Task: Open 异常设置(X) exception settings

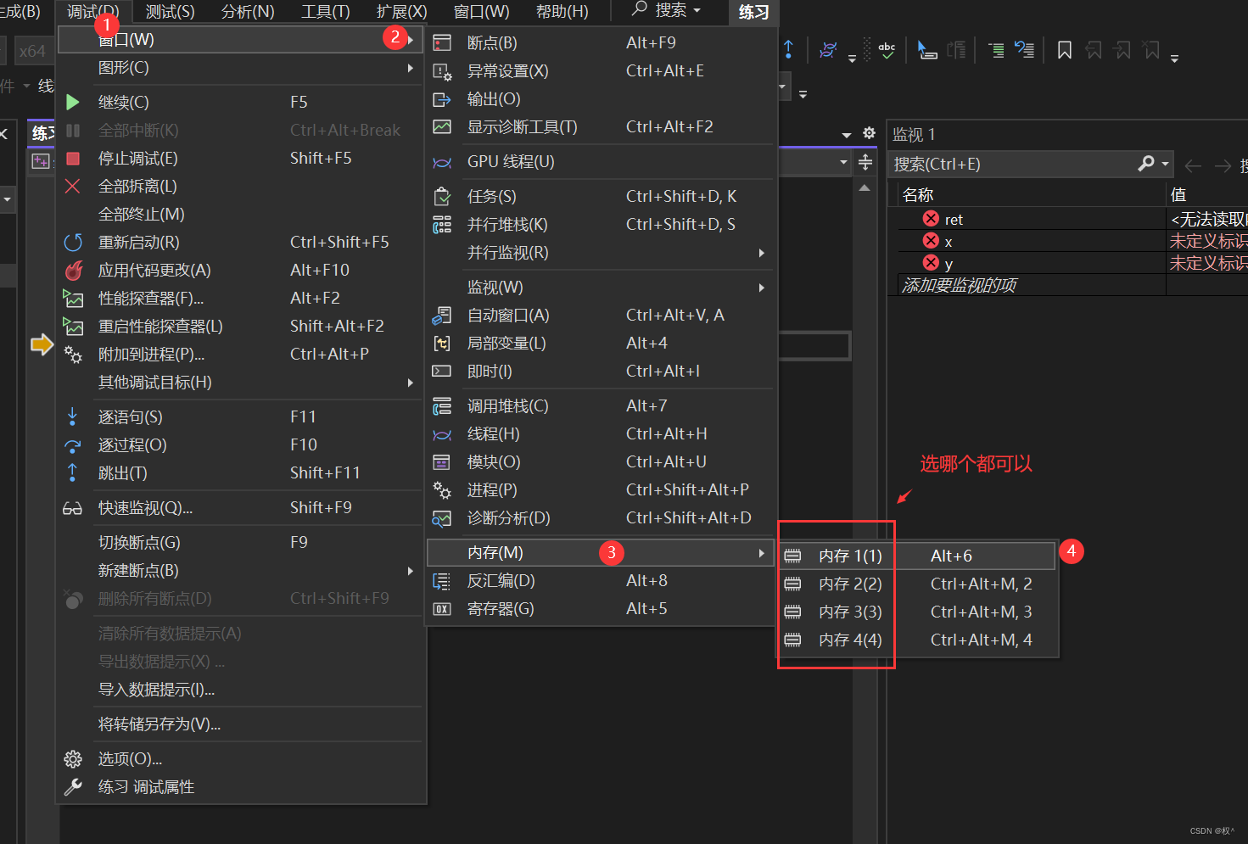Action: pyautogui.click(x=602, y=70)
